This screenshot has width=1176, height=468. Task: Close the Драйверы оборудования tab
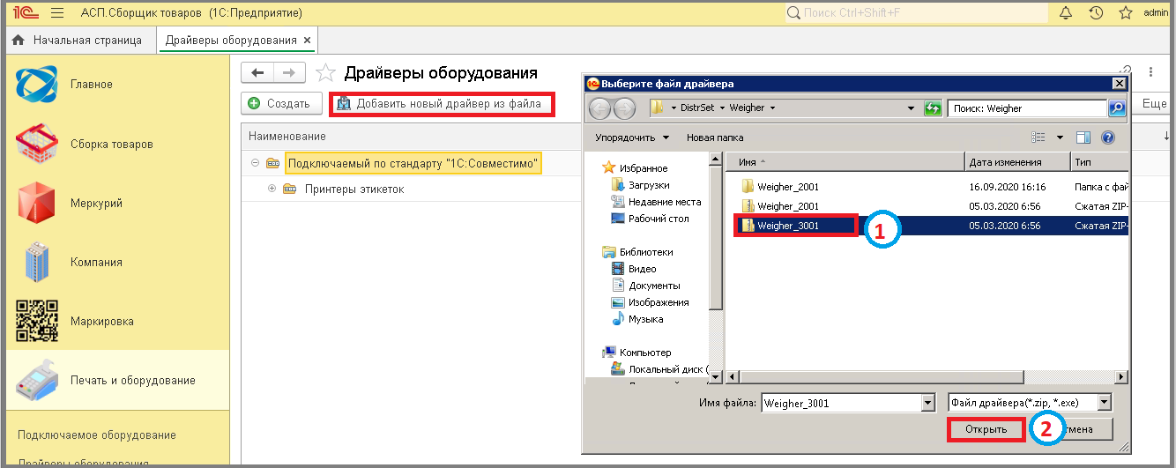click(307, 41)
